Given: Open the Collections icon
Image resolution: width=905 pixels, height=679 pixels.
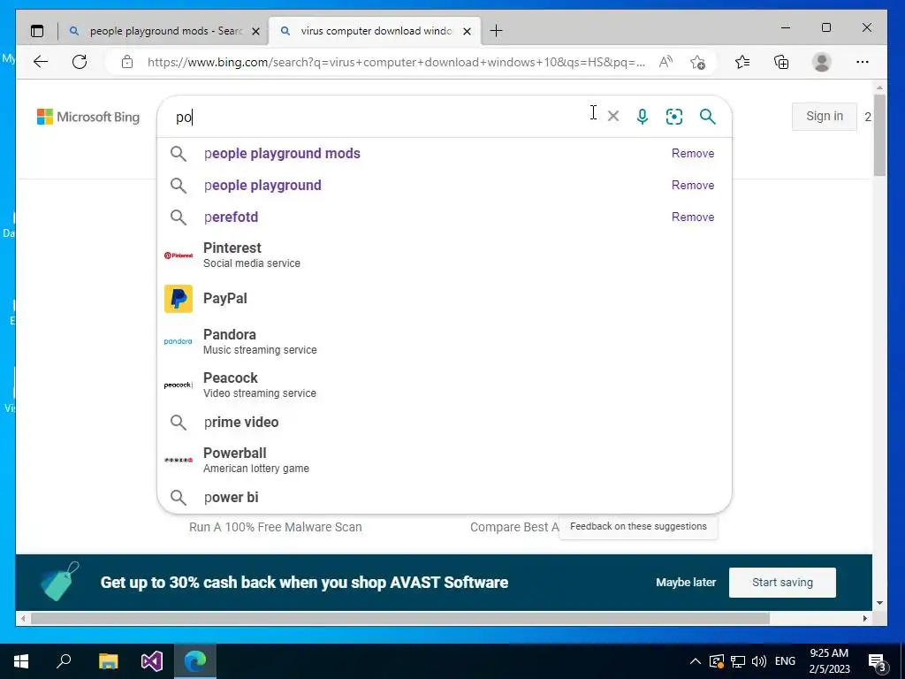Looking at the screenshot, I should pyautogui.click(x=781, y=62).
